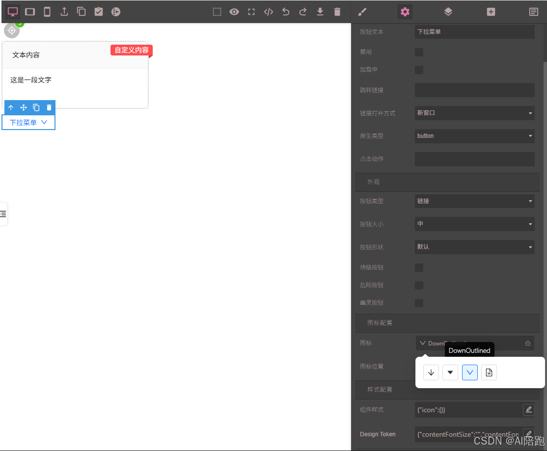Viewport: 547px width, 451px height.
Task: Open the rightmost panel list tab
Action: point(533,12)
